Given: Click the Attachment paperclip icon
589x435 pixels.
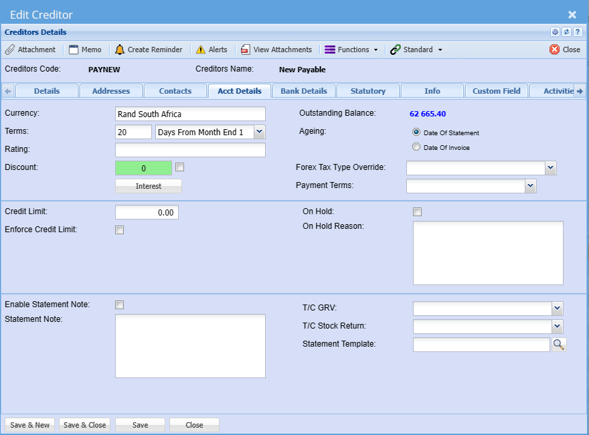Looking at the screenshot, I should pos(10,50).
